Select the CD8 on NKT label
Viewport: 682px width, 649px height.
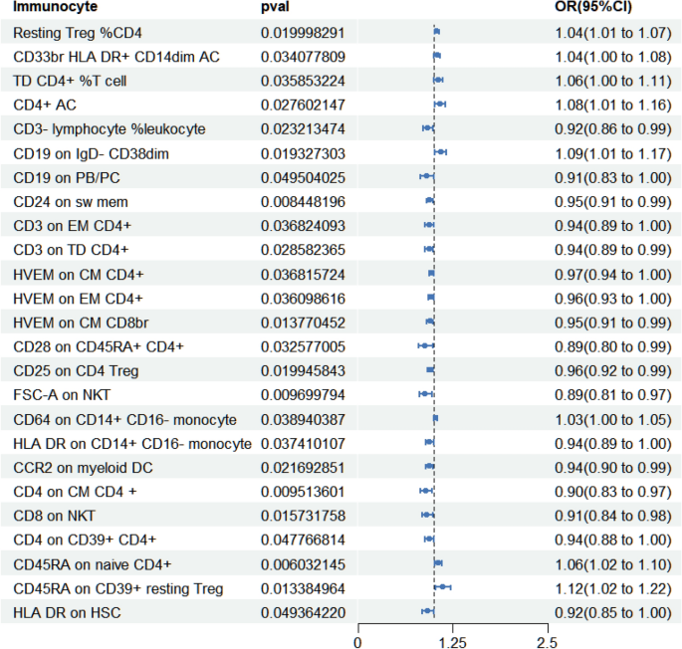click(x=54, y=516)
